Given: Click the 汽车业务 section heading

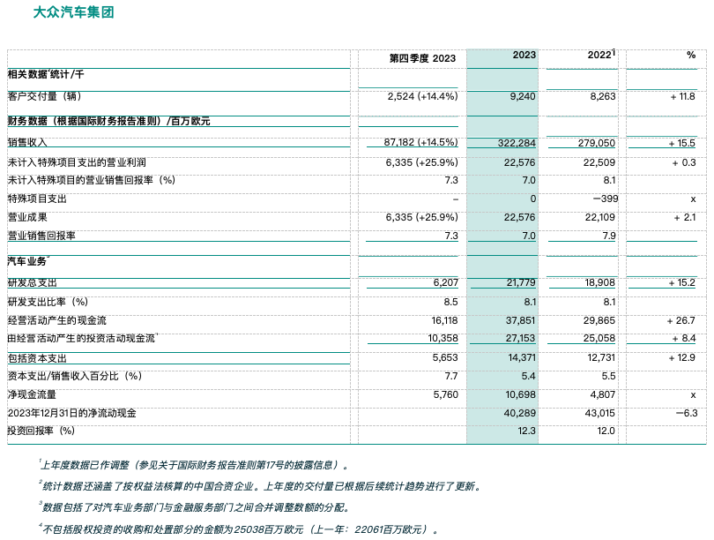Looking at the screenshot, I should [x=27, y=261].
